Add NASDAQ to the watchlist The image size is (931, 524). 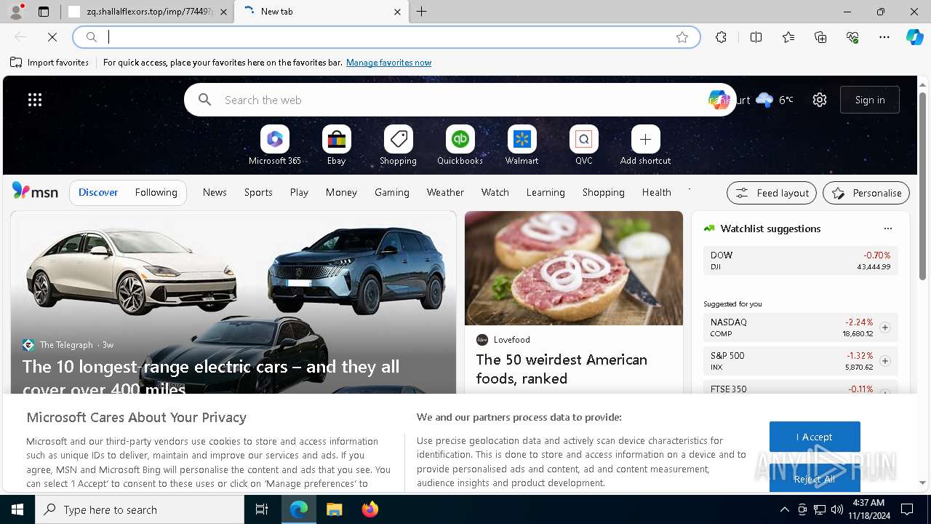click(884, 327)
